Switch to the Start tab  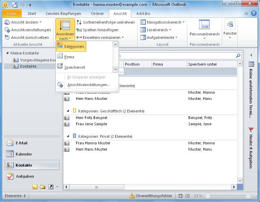32,14
